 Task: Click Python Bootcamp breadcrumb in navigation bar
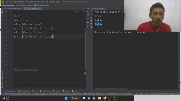(8, 5)
